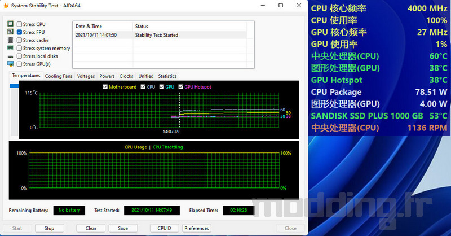Untick the GPU Hotspot graph checkbox

pyautogui.click(x=180, y=87)
